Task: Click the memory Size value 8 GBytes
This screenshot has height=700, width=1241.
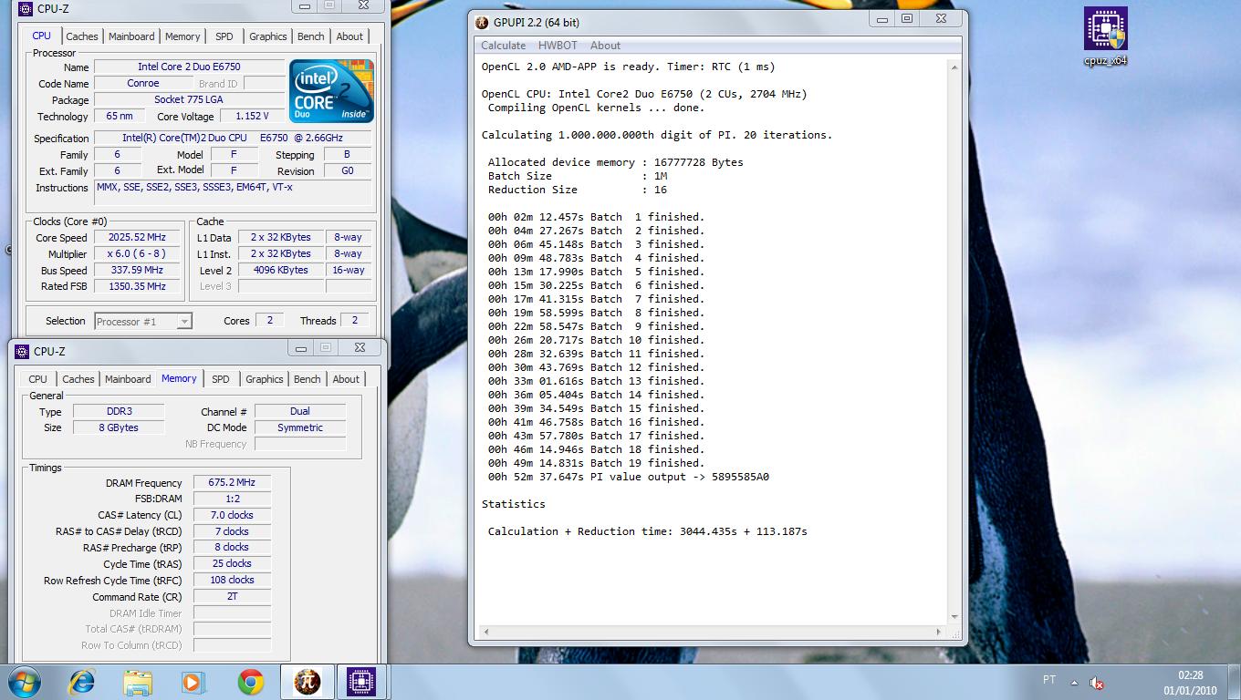Action: (119, 427)
